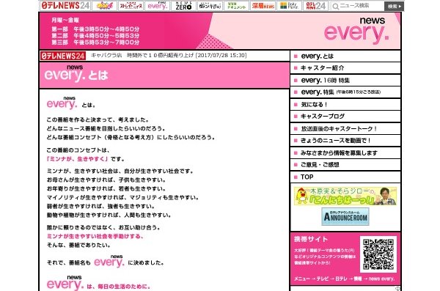Open the キャスターブログ sidebar menu item
The image size is (440, 291).
345,116
